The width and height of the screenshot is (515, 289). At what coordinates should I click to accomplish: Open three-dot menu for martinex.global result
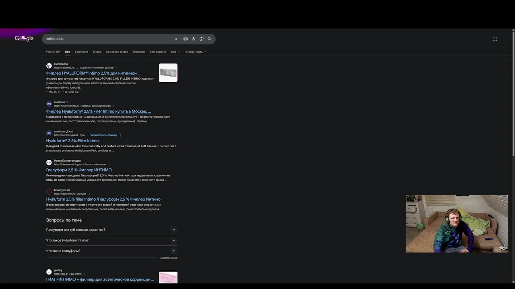point(120,135)
